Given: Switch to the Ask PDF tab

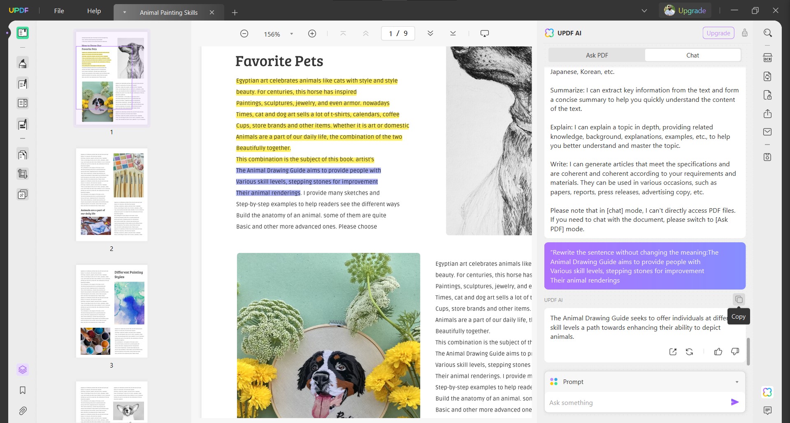Looking at the screenshot, I should (597, 55).
